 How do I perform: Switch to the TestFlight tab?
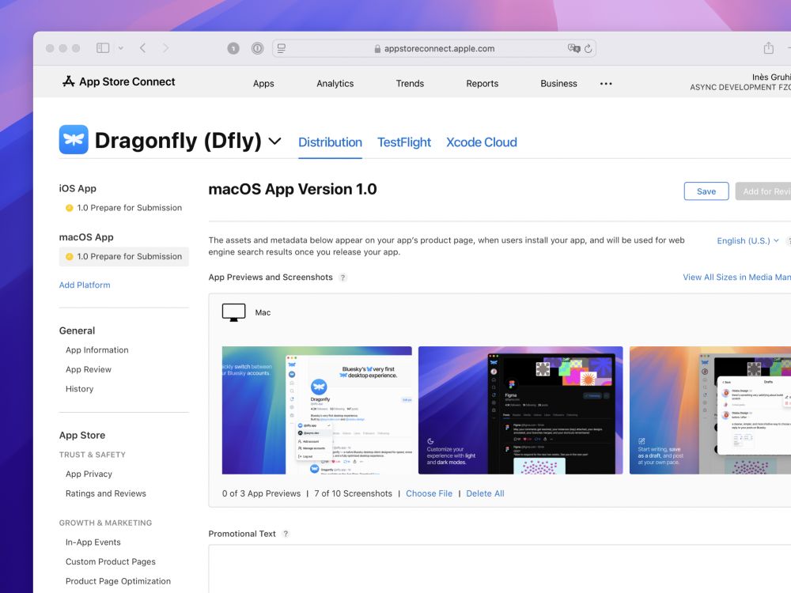(404, 142)
